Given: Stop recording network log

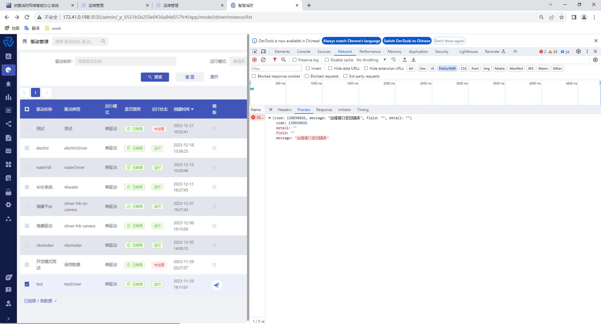Looking at the screenshot, I should pos(254,60).
